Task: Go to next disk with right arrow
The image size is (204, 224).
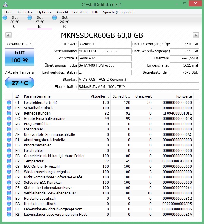Action: tap(196, 35)
